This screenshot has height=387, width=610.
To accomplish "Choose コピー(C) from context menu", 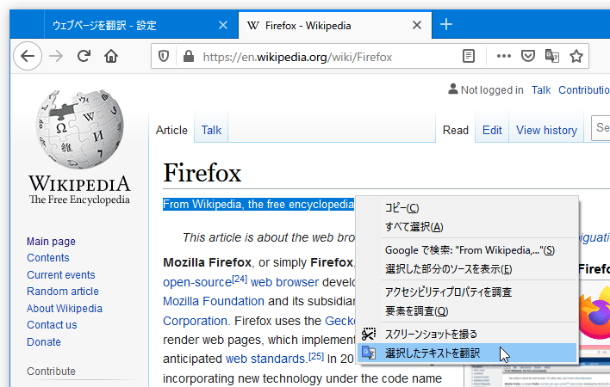I will (467, 208).
